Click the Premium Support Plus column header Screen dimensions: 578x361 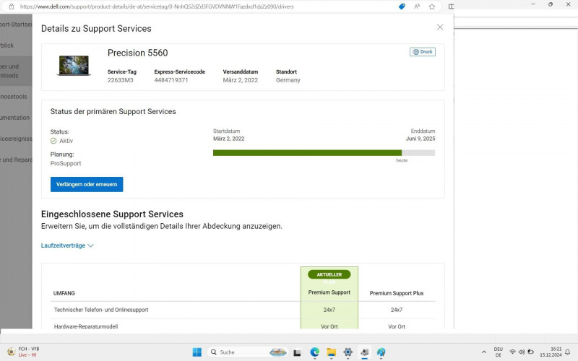[397, 293]
